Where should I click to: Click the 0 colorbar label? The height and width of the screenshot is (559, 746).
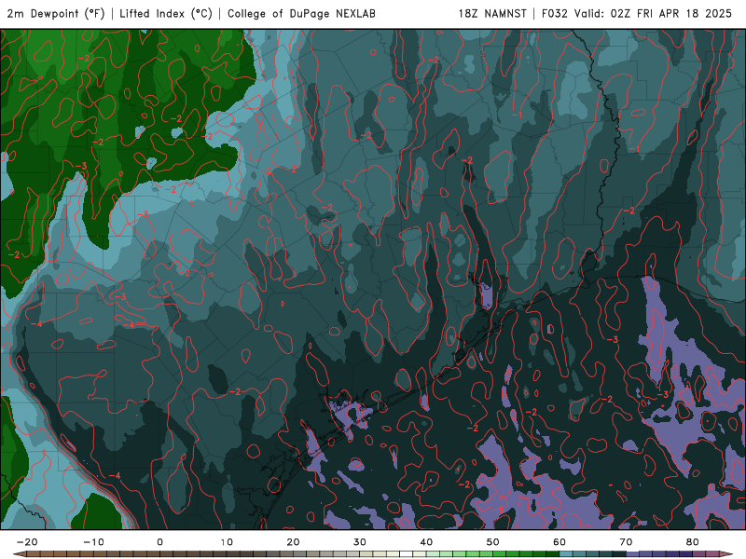pyautogui.click(x=159, y=542)
